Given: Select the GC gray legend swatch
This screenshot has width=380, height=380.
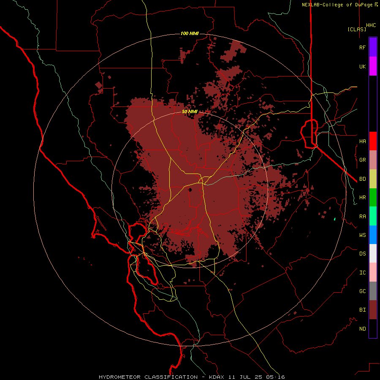Looking at the screenshot, I should coord(373,291).
